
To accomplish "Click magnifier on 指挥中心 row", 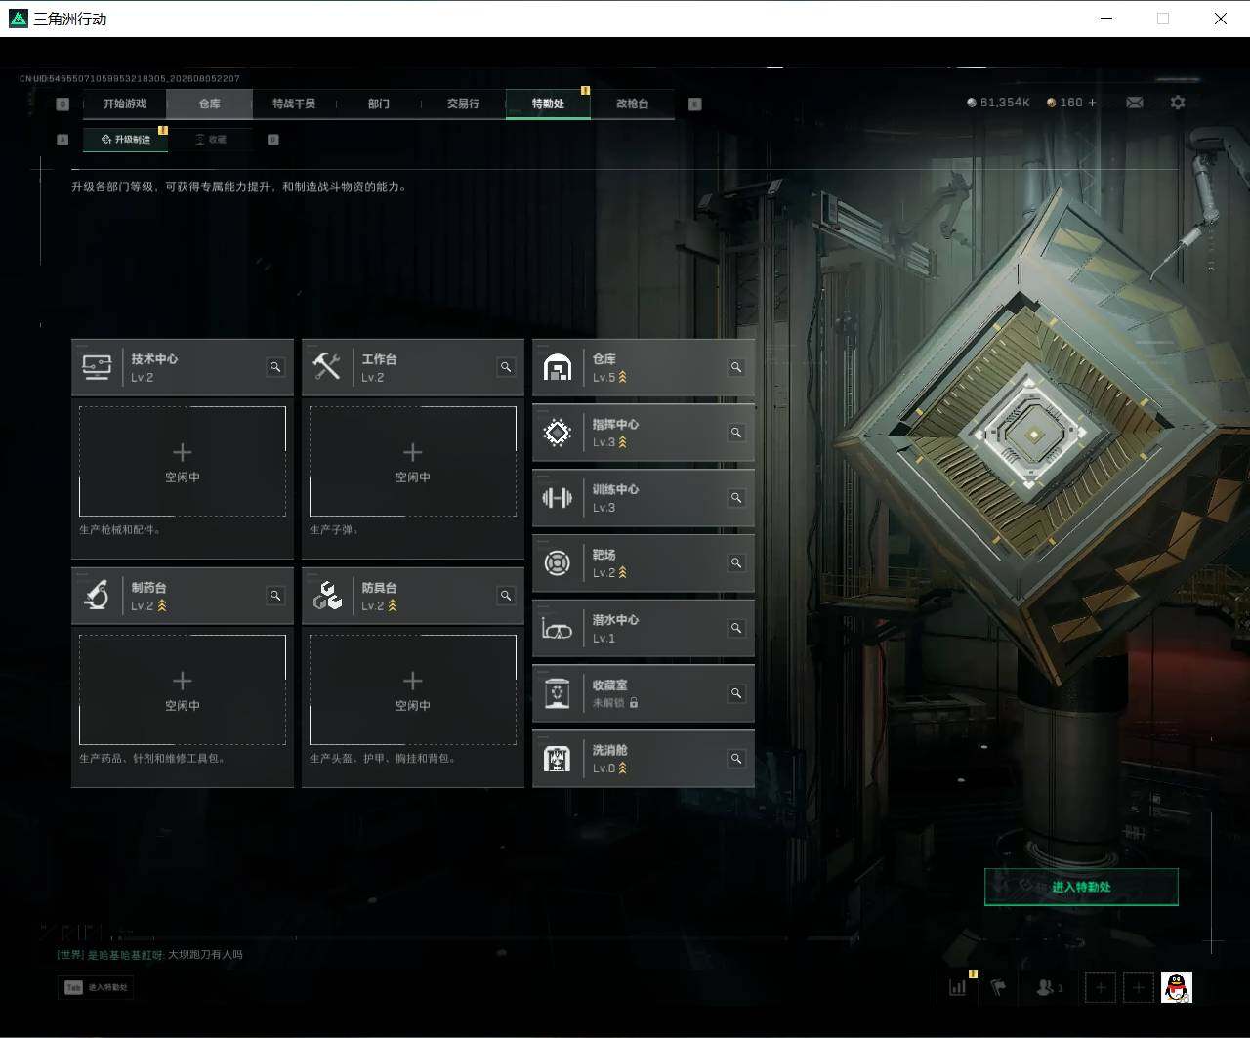I will tap(736, 433).
